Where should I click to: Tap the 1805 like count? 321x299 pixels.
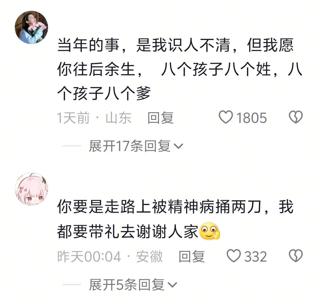click(x=252, y=118)
